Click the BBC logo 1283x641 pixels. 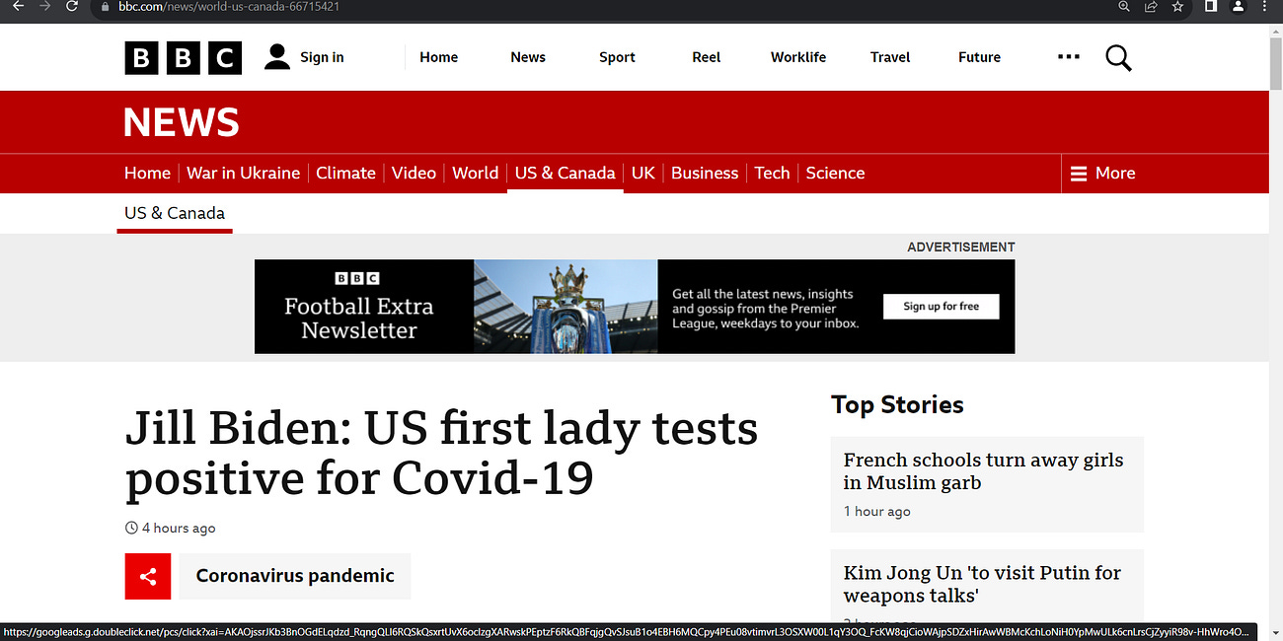click(x=183, y=57)
